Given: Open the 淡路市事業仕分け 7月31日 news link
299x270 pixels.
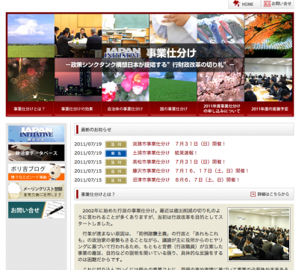Looking at the screenshot, I should click(x=179, y=144).
